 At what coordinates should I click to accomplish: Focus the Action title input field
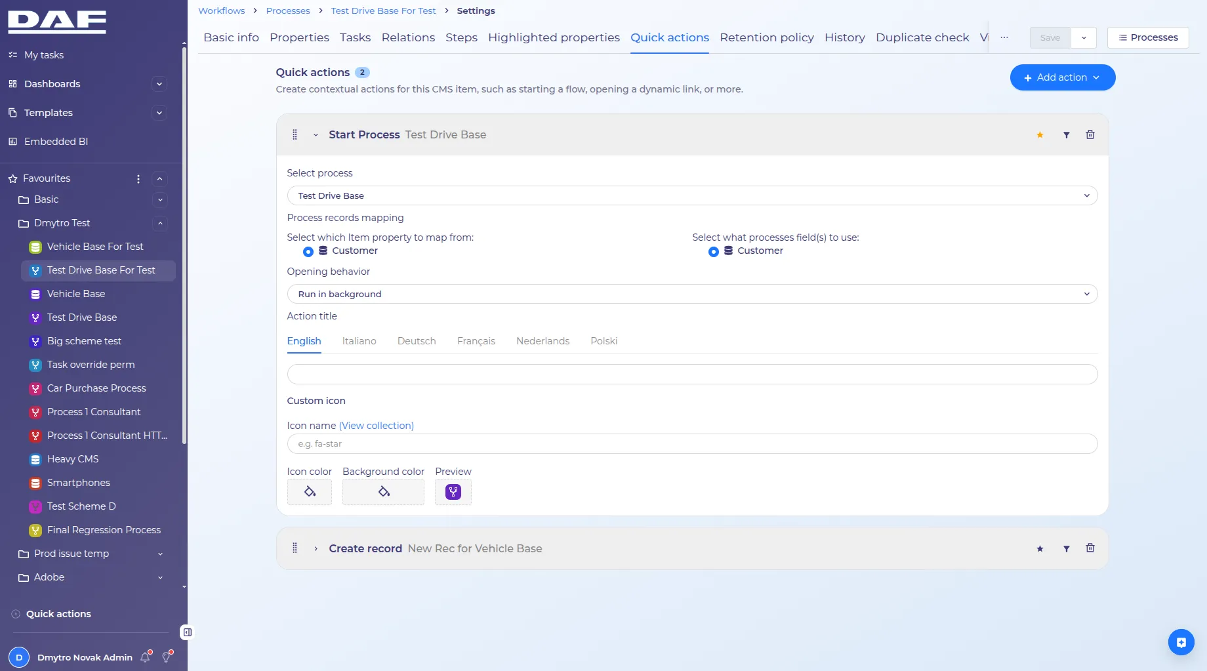(692, 375)
